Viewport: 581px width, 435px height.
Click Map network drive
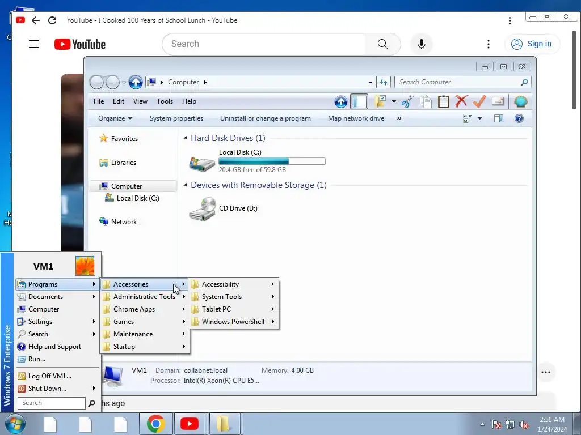(x=356, y=118)
